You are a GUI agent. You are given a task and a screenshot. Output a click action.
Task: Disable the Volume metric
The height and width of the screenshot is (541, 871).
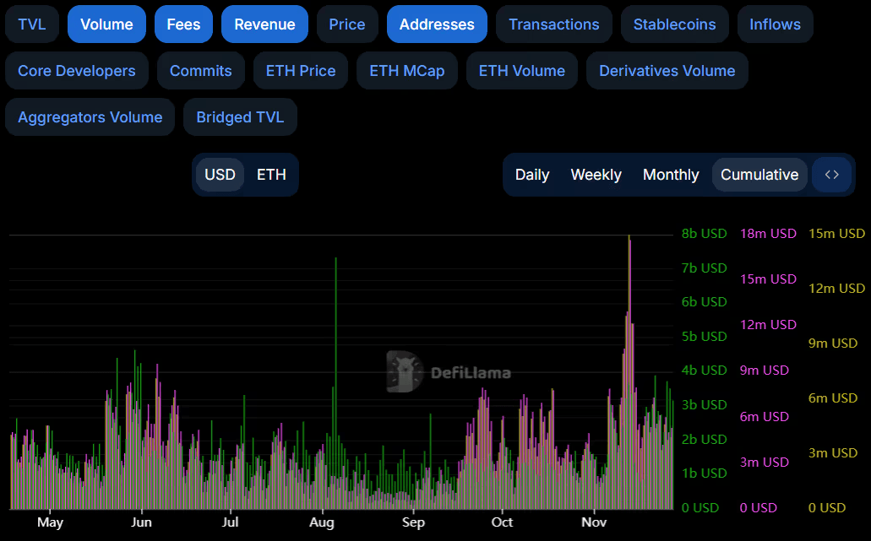coord(106,24)
